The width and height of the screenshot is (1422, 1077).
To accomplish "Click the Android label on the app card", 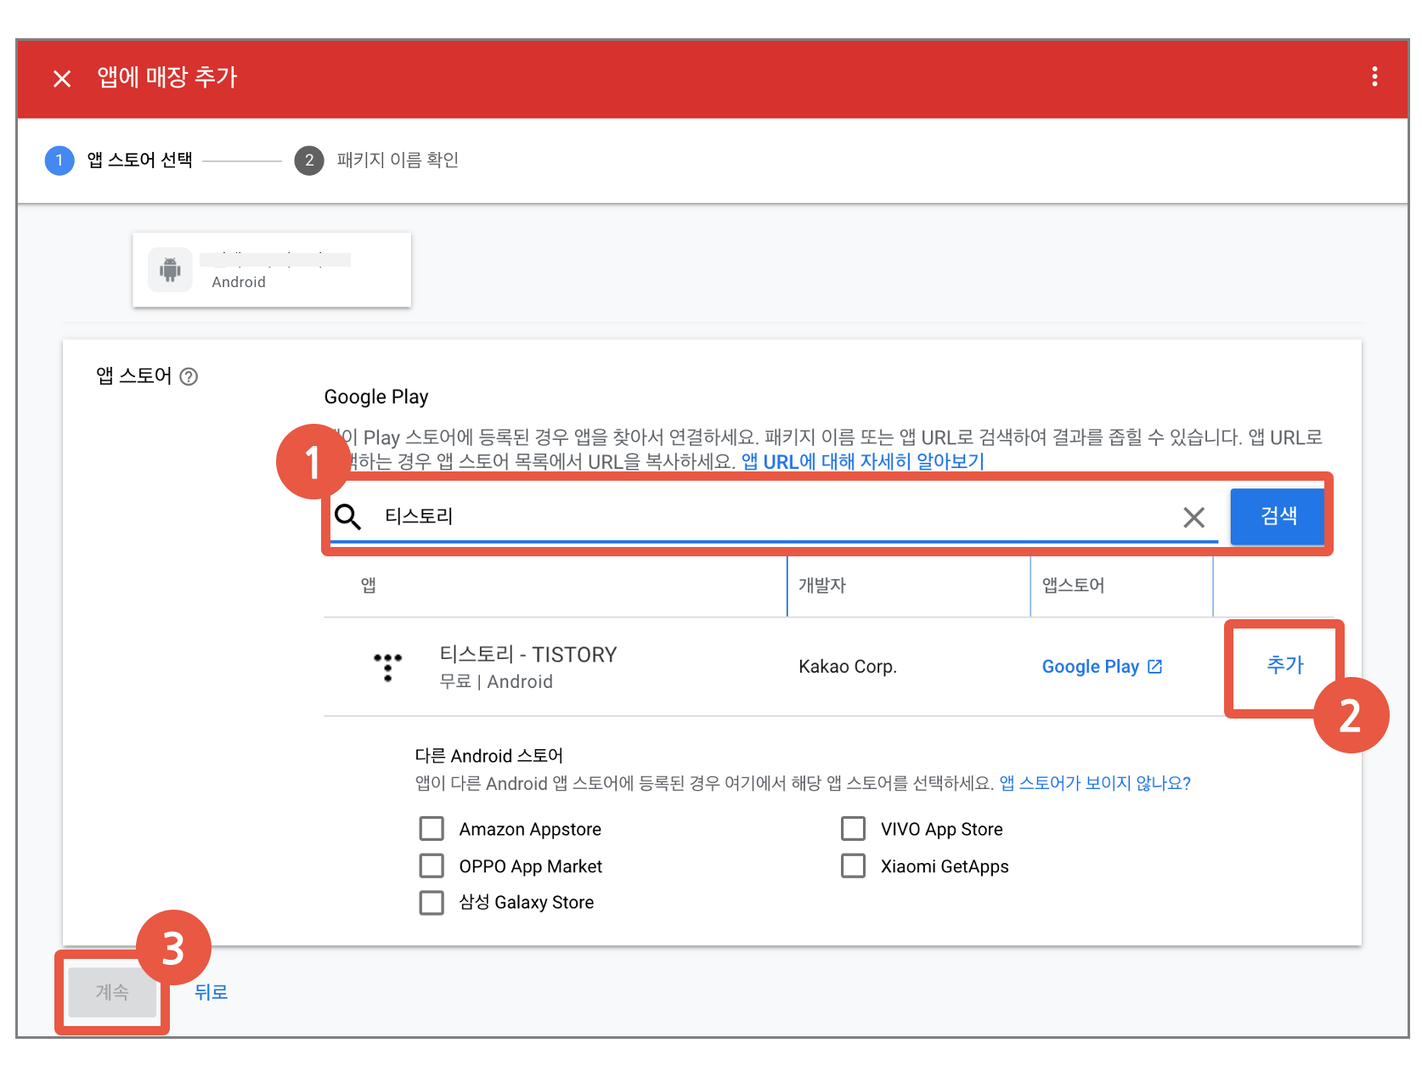I will (239, 282).
